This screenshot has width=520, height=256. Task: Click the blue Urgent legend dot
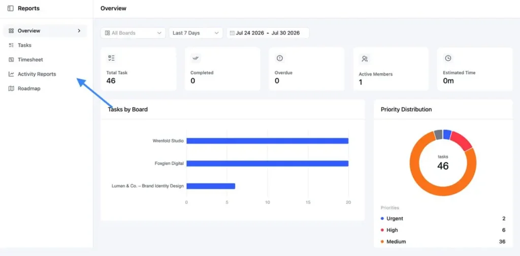[x=382, y=219]
